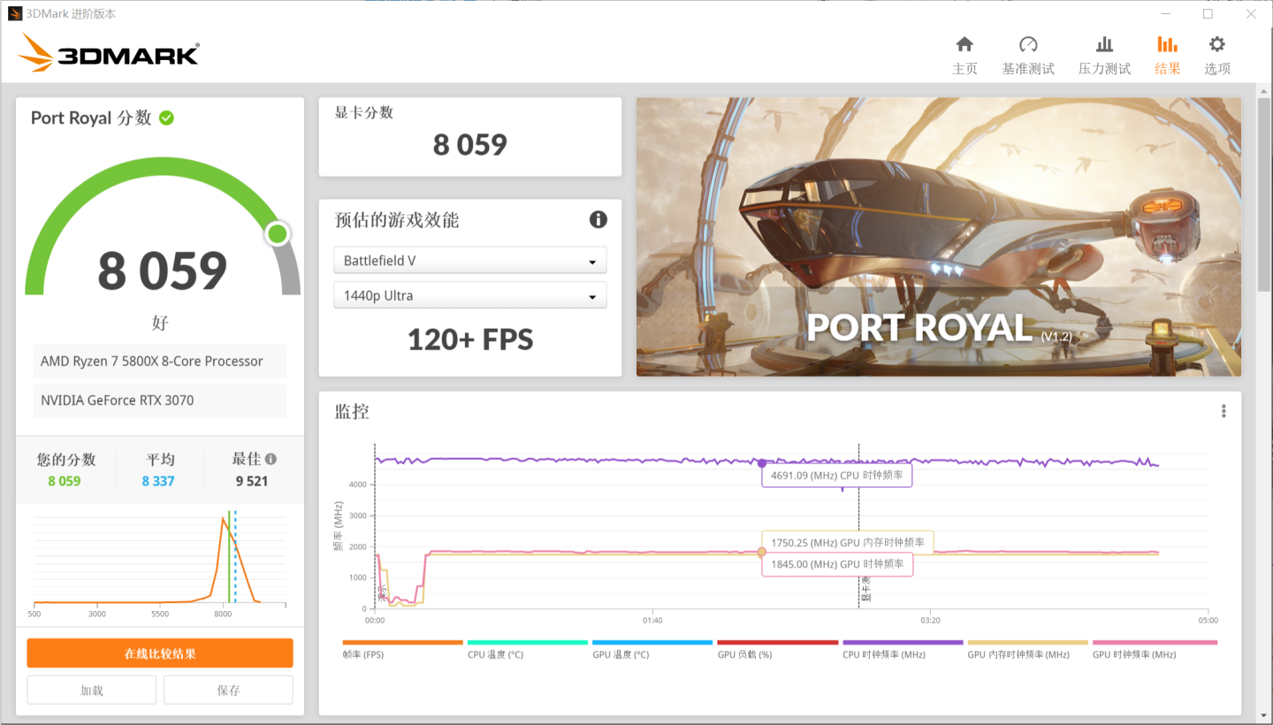
Task: Click green verified checkmark beside Port Royal score
Action: (x=166, y=118)
